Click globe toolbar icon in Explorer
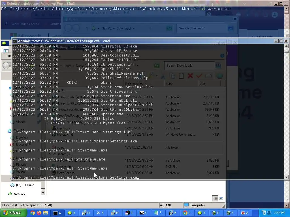The image size is (290, 217). [x=220, y=76]
